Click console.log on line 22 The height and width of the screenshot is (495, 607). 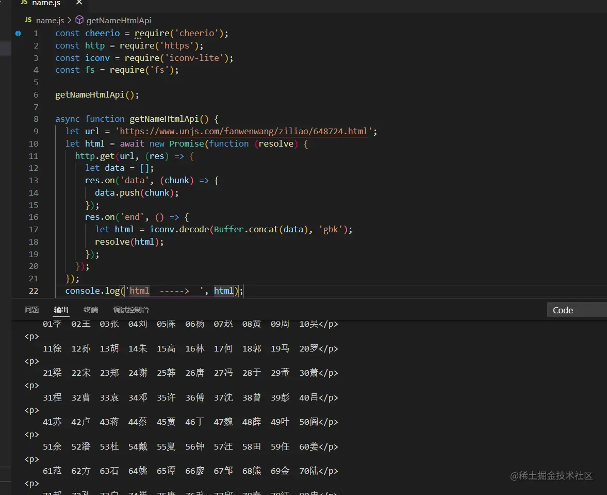[92, 291]
